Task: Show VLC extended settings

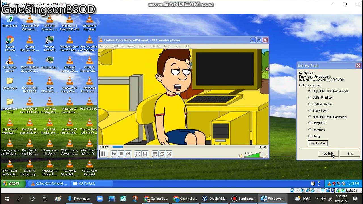Action: click(145, 154)
